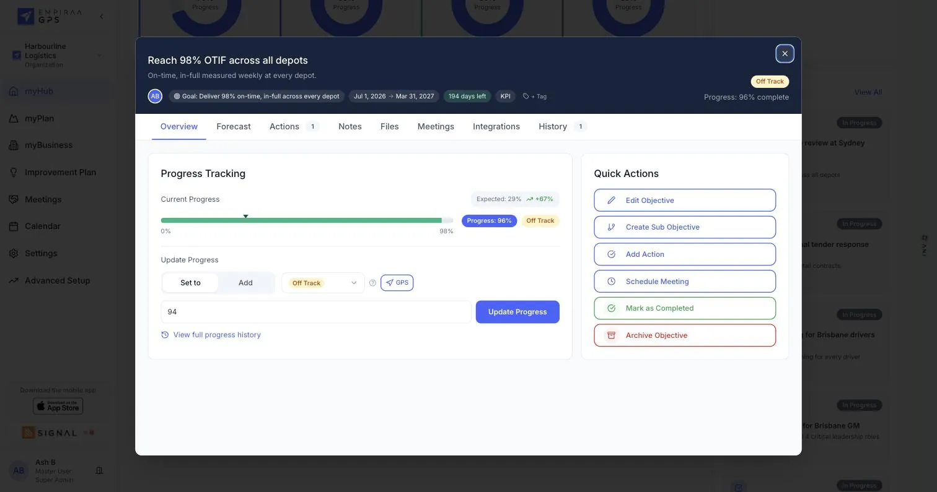Click the Progress: 96% pill
937x492 pixels.
click(x=489, y=221)
